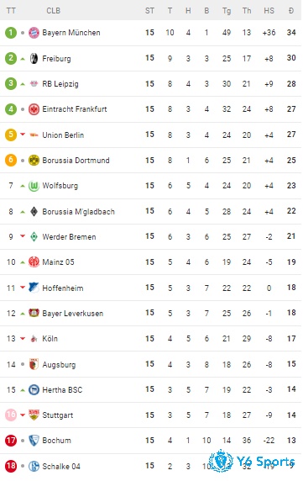Open the RB Leipzig team link

(60, 84)
